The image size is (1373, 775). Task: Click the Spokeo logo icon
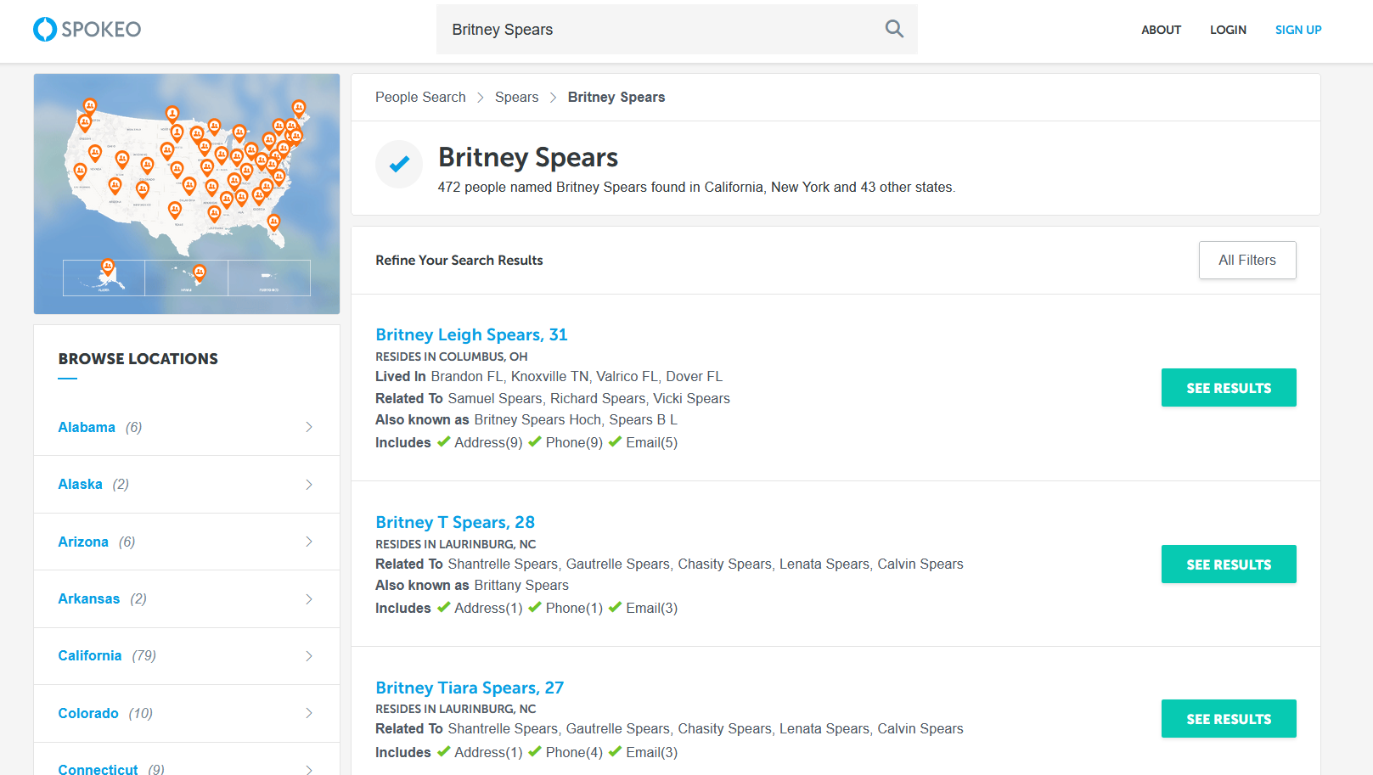pyautogui.click(x=45, y=30)
